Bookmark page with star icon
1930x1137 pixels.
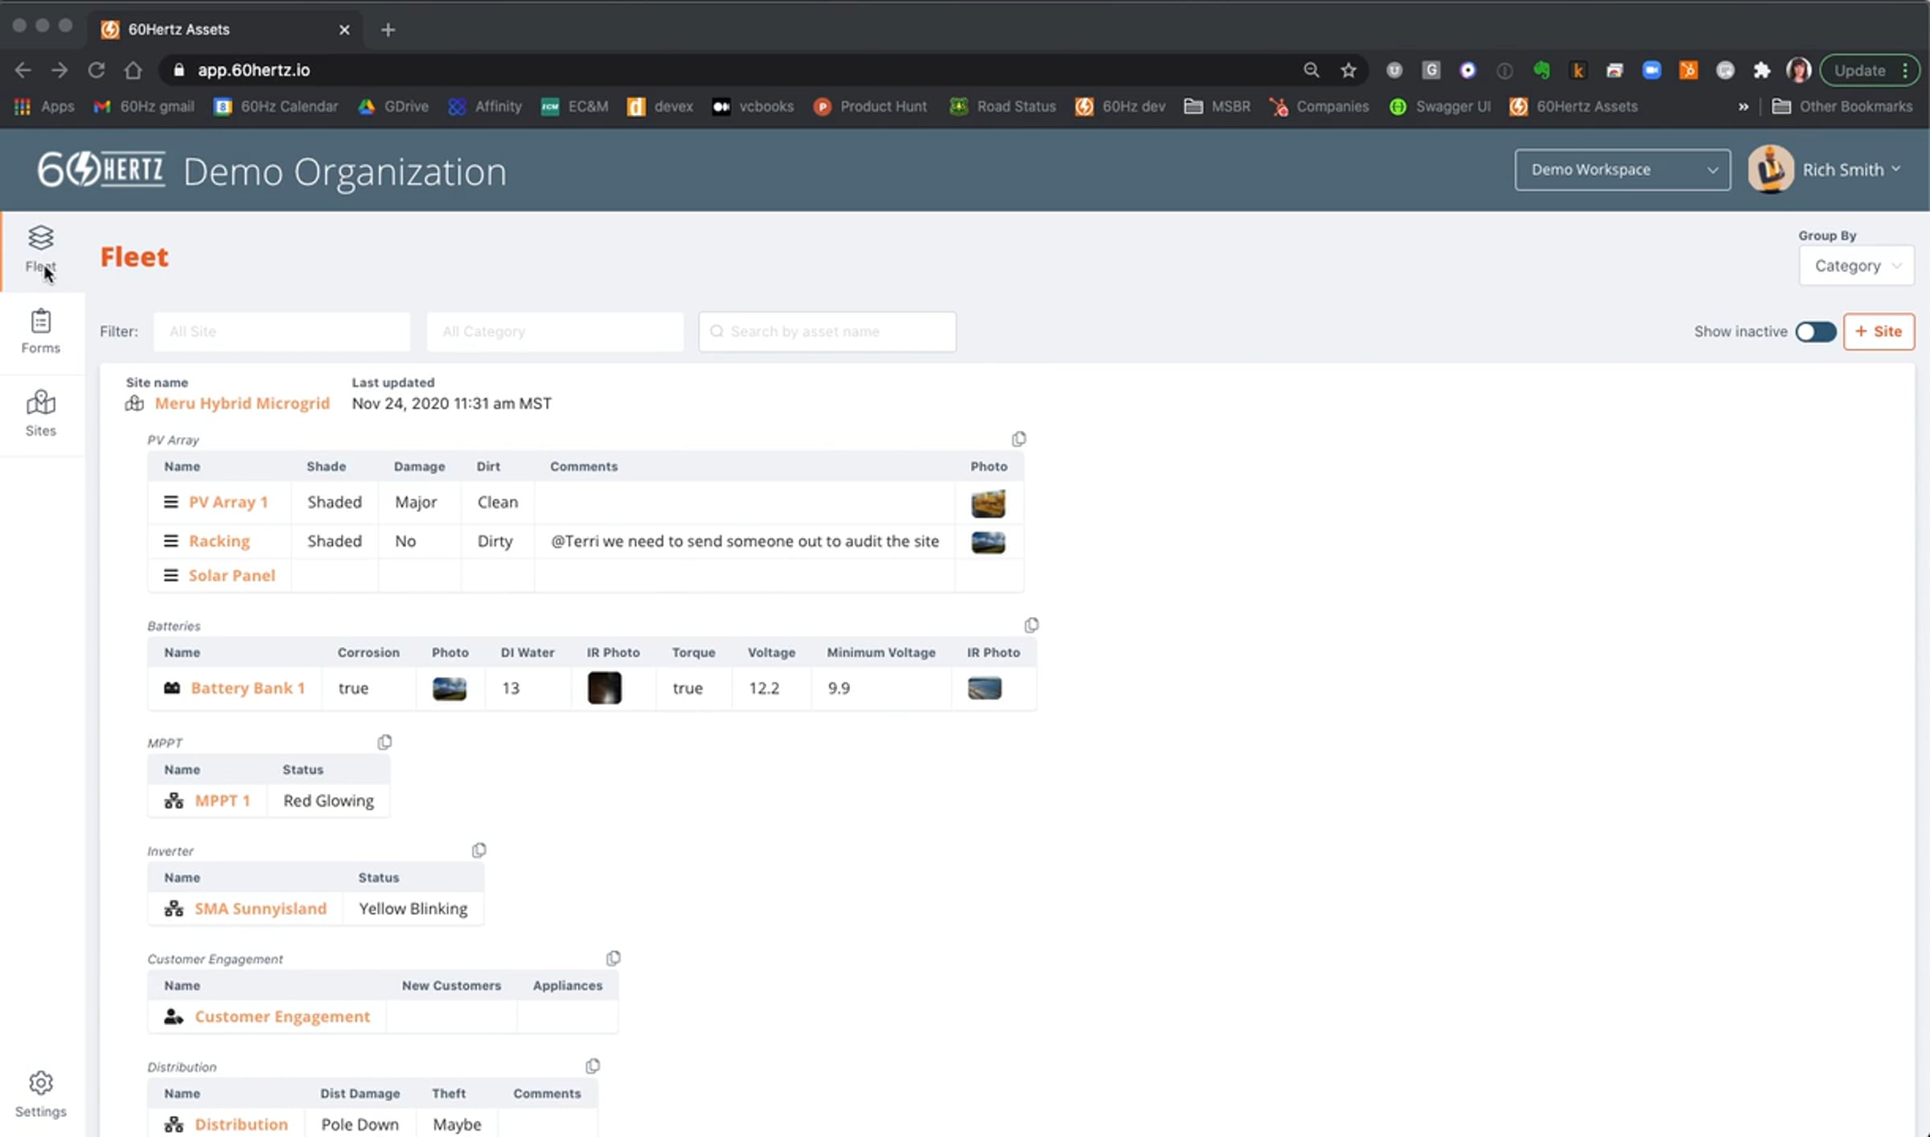tap(1349, 70)
